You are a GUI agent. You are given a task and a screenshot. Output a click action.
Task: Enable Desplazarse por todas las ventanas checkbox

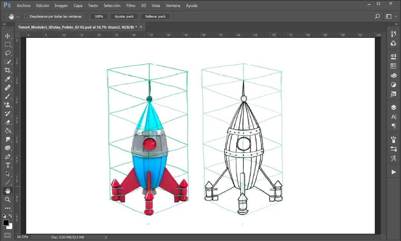(26, 16)
